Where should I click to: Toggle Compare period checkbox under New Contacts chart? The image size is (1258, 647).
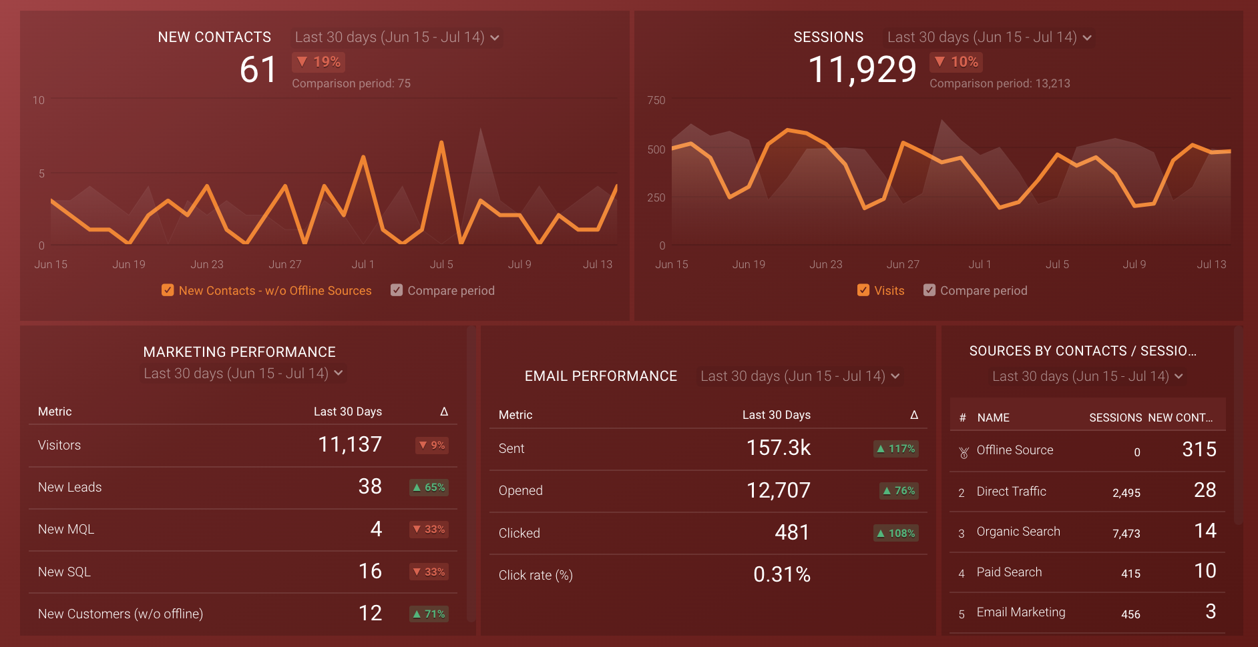pos(397,290)
